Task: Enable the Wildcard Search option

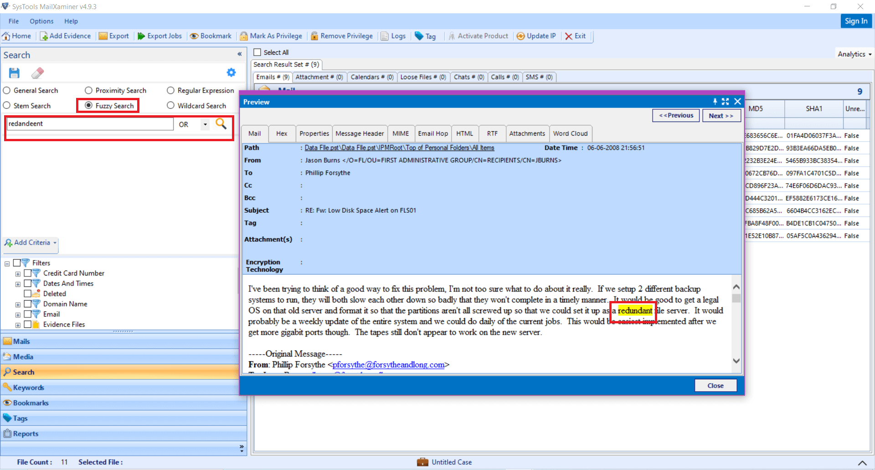Action: click(171, 105)
